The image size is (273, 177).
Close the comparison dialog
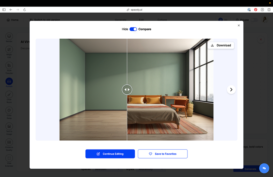(x=239, y=26)
